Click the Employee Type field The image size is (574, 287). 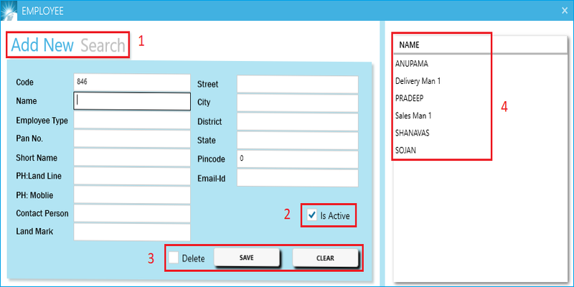pos(131,121)
